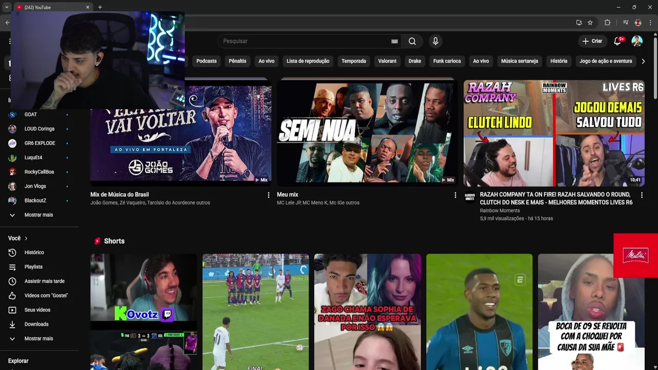The width and height of the screenshot is (658, 370).
Task: Click the Rainbow Moments channel name
Action: [x=500, y=211]
